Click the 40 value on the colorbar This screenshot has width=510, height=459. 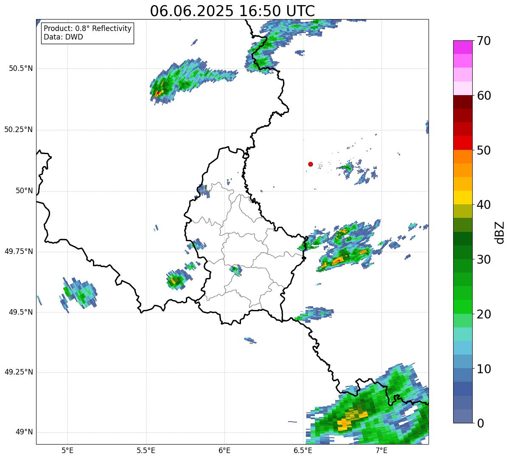tap(484, 205)
